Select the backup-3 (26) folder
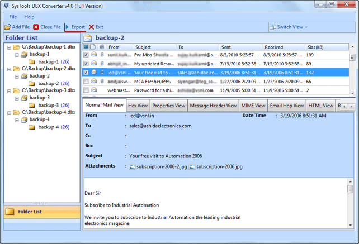The image size is (359, 244). pyautogui.click(x=54, y=105)
